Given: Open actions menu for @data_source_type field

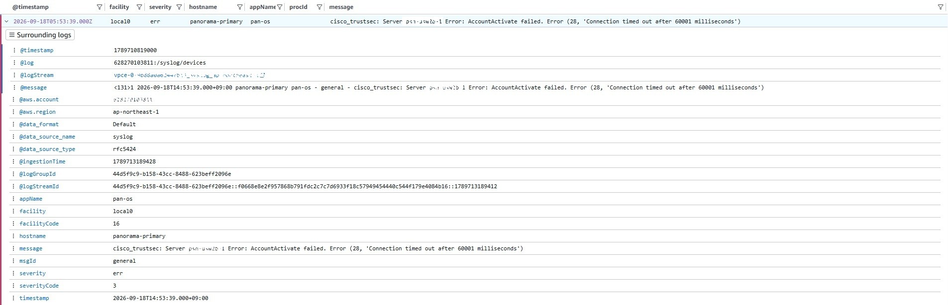Looking at the screenshot, I should tap(13, 149).
